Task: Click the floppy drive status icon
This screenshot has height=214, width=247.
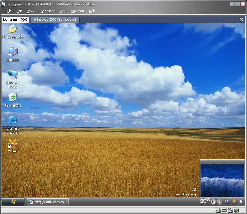Action: 218,210
